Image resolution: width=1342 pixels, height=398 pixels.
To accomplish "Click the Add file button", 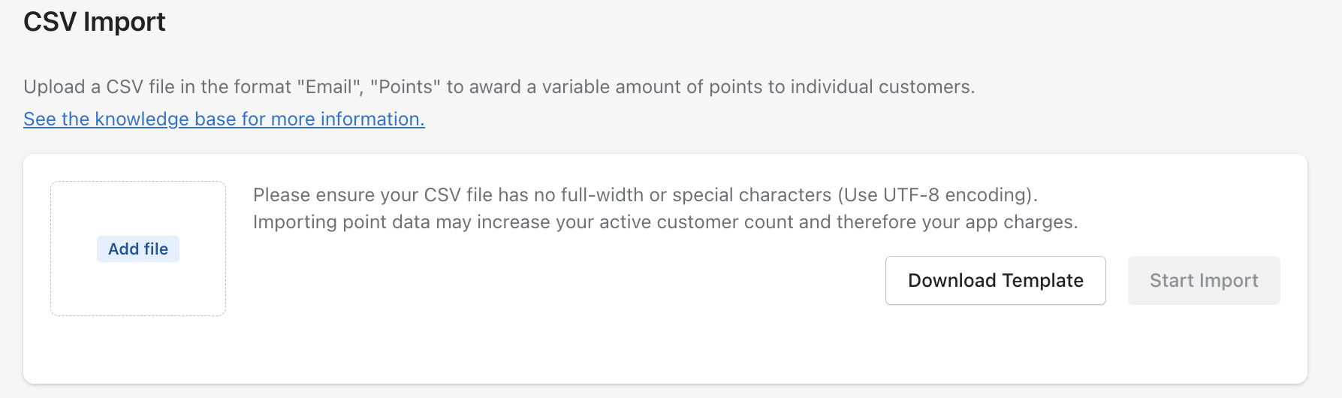I will (x=138, y=249).
